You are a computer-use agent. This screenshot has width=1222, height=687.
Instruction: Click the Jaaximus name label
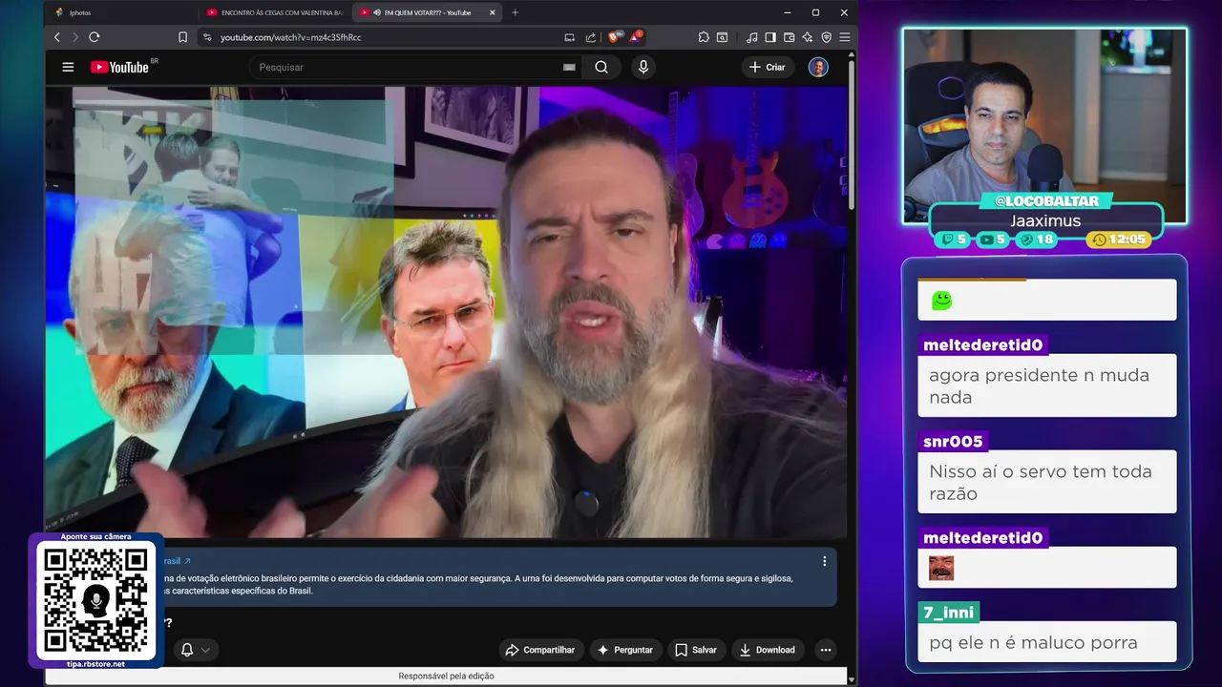pos(1045,221)
